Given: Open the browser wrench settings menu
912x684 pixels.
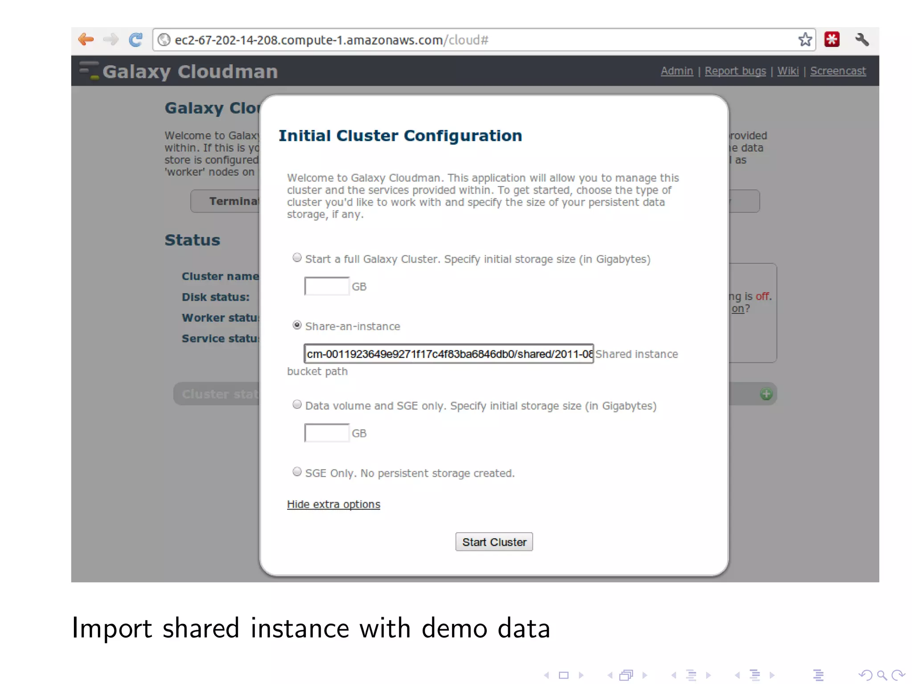Looking at the screenshot, I should click(x=862, y=39).
